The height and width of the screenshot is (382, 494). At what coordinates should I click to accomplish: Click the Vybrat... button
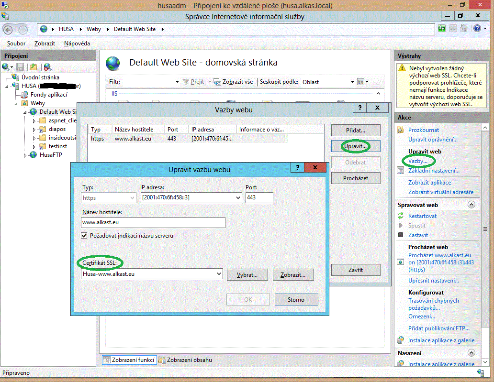pyautogui.click(x=246, y=275)
